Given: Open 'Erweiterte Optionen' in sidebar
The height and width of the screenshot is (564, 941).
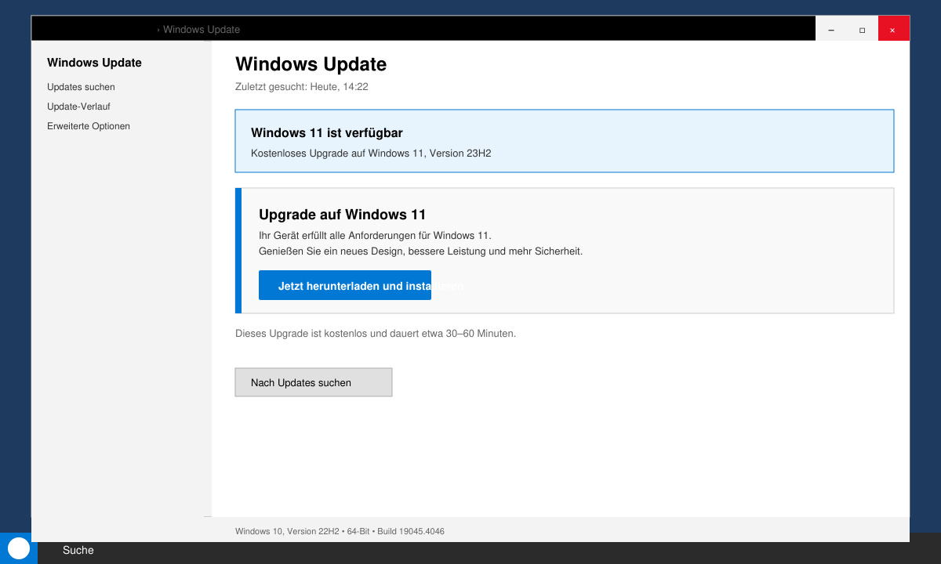Looking at the screenshot, I should coord(89,126).
